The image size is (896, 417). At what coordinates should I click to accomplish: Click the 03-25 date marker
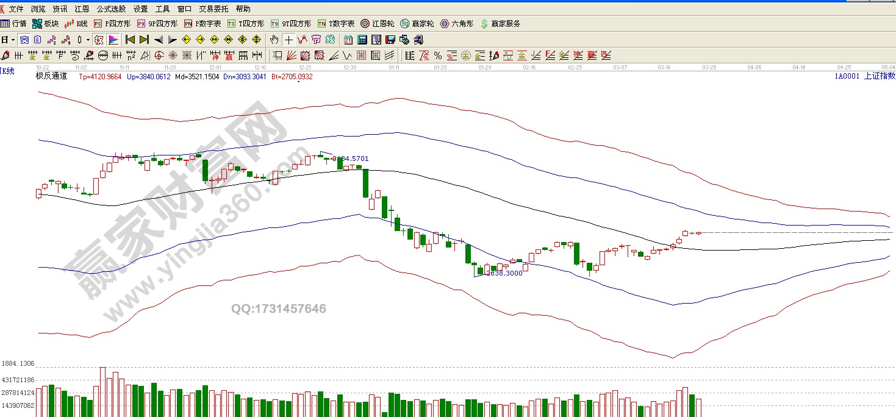[x=709, y=68]
